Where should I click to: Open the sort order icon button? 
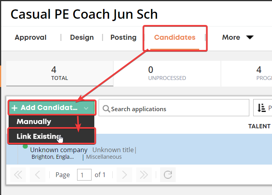click(261, 108)
